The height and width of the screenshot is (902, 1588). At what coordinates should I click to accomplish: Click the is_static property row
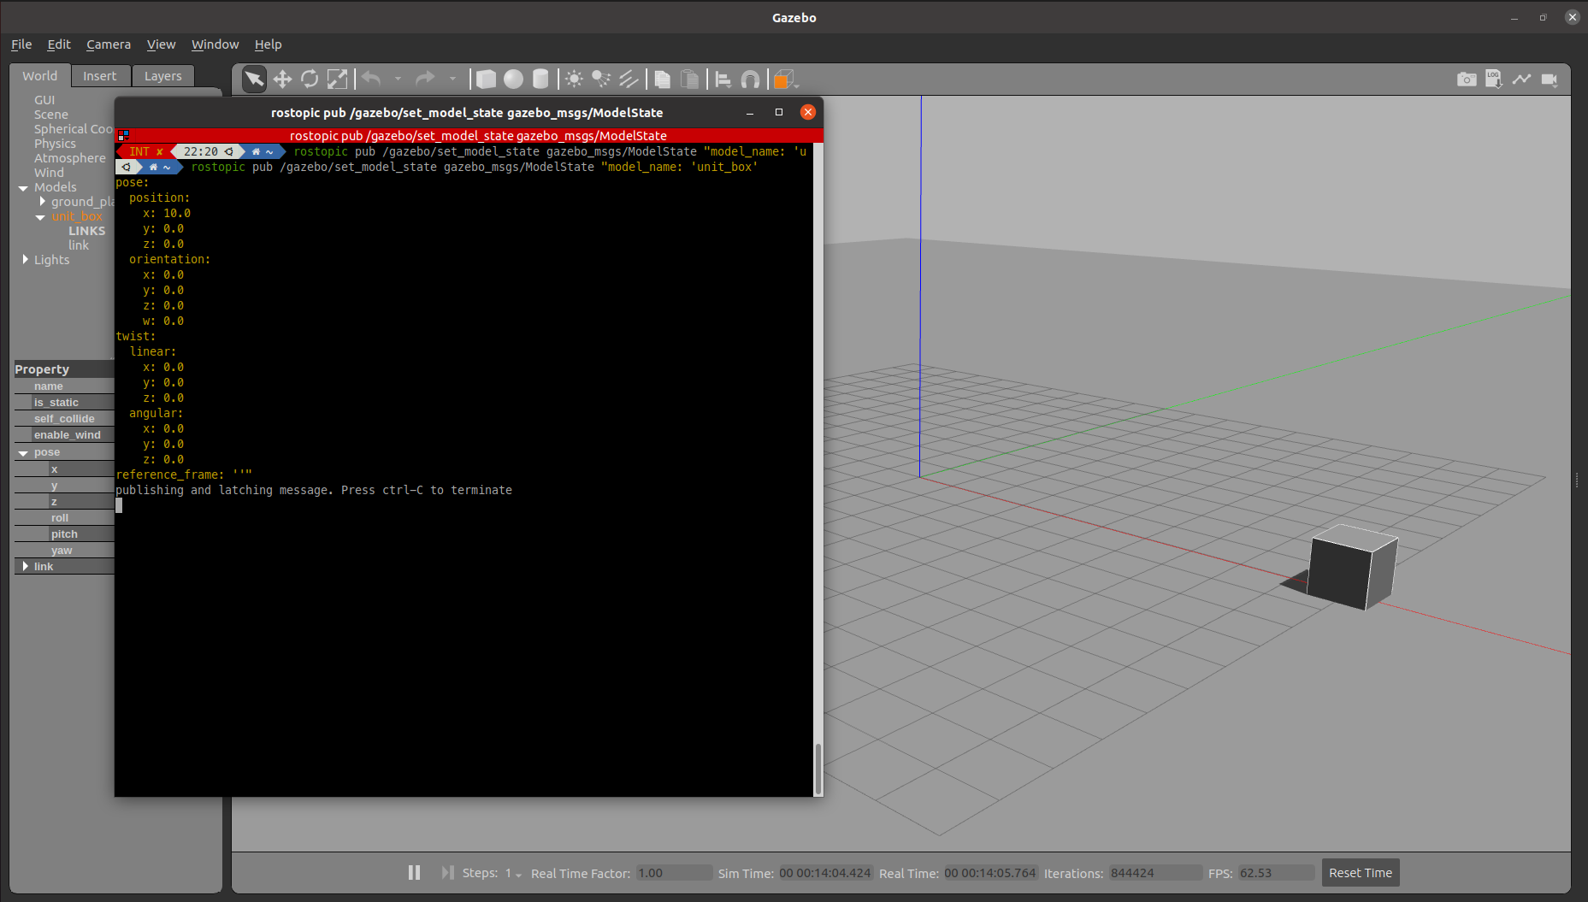(x=64, y=403)
